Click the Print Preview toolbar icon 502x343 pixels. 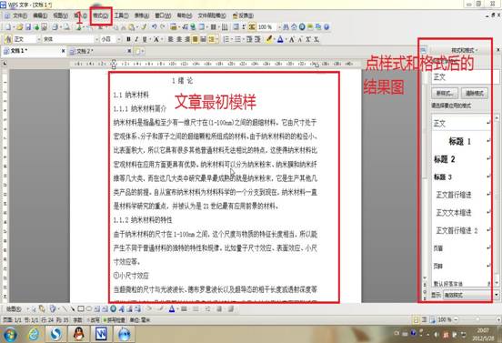coord(66,27)
